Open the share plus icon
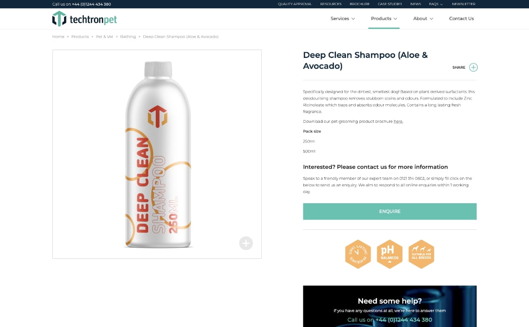The width and height of the screenshot is (529, 327). 473,67
